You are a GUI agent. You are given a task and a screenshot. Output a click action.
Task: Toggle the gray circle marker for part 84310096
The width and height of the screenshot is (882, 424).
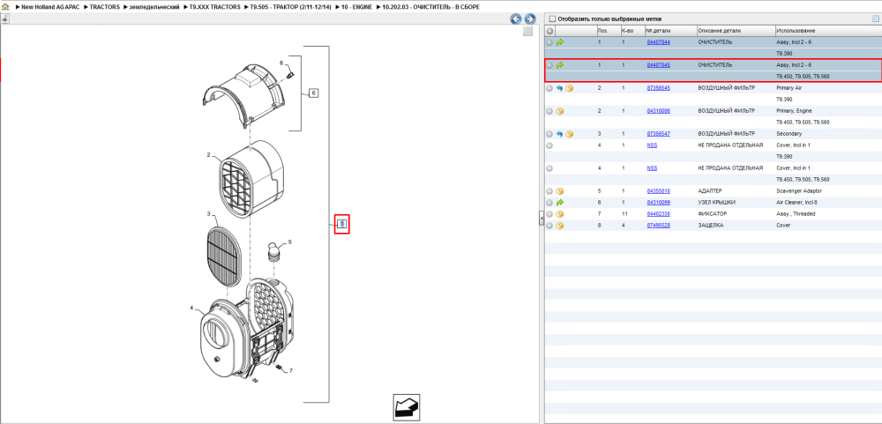click(x=549, y=111)
